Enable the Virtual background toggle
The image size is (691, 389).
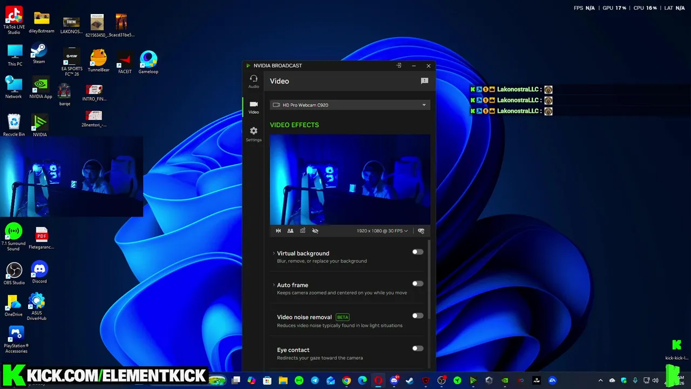coord(418,252)
